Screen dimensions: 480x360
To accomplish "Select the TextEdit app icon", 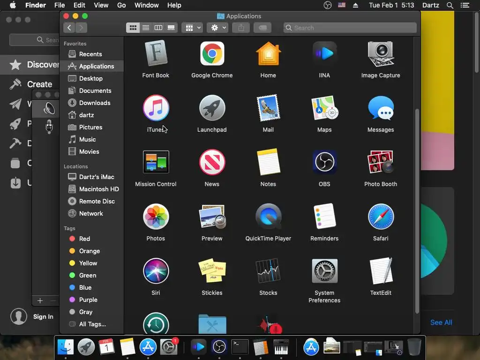I will [x=381, y=271].
